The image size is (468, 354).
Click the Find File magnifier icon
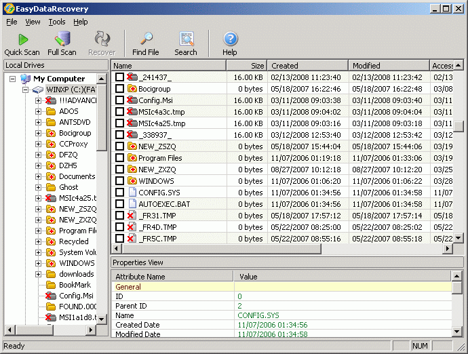pyautogui.click(x=146, y=39)
